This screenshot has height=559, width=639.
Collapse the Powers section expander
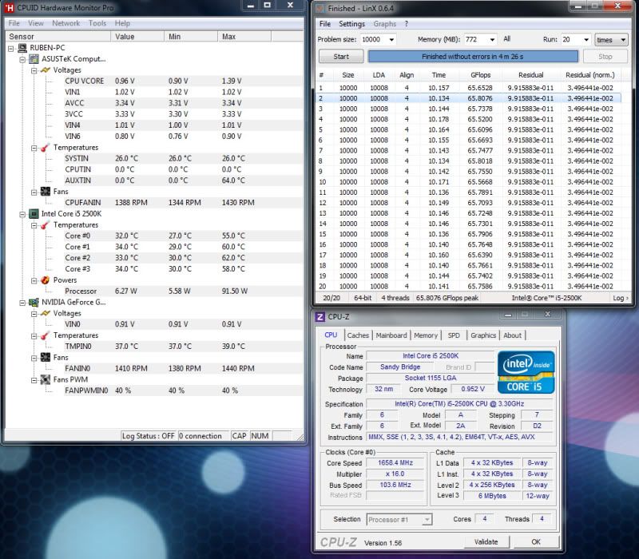(x=34, y=280)
